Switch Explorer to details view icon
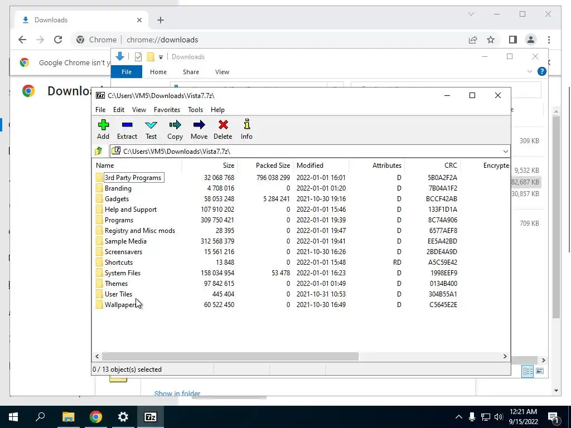This screenshot has height=428, width=571. [x=528, y=371]
